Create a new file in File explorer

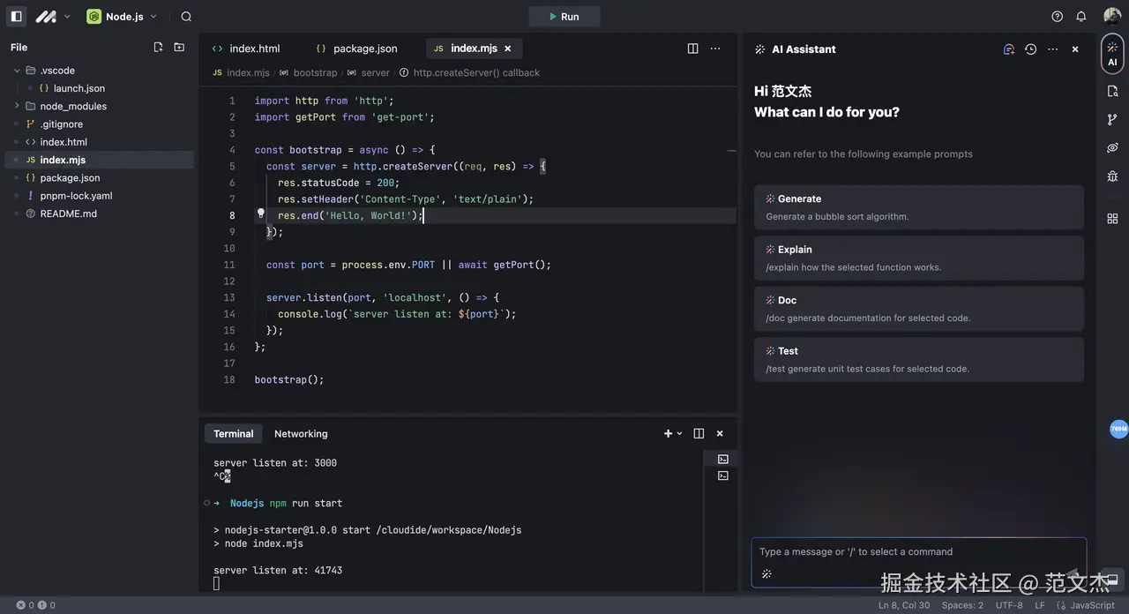tap(158, 48)
